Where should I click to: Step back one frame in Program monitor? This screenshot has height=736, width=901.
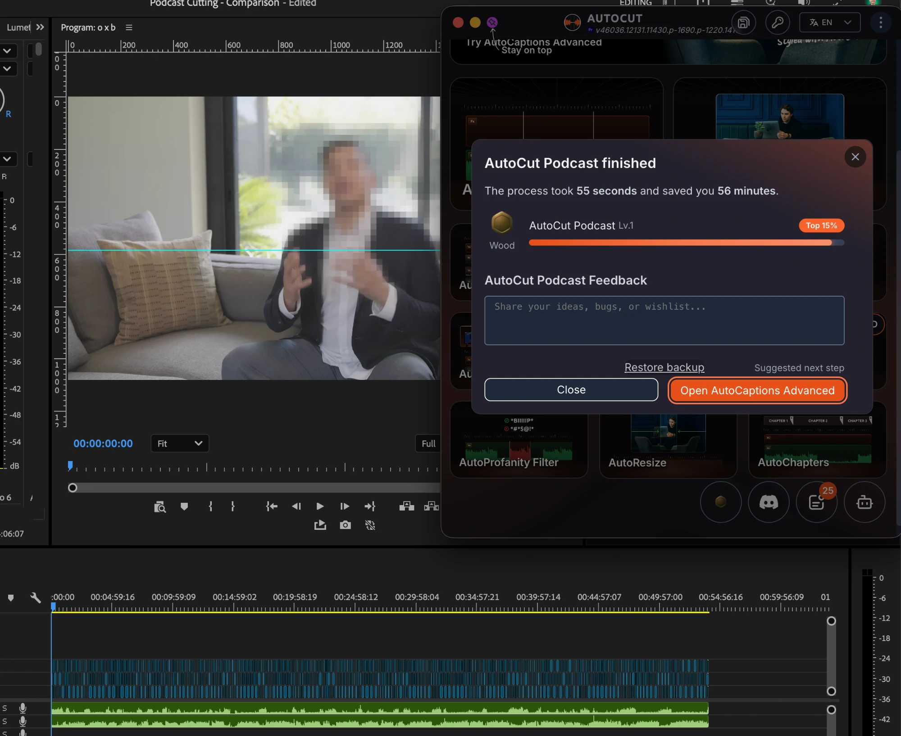[x=296, y=506]
